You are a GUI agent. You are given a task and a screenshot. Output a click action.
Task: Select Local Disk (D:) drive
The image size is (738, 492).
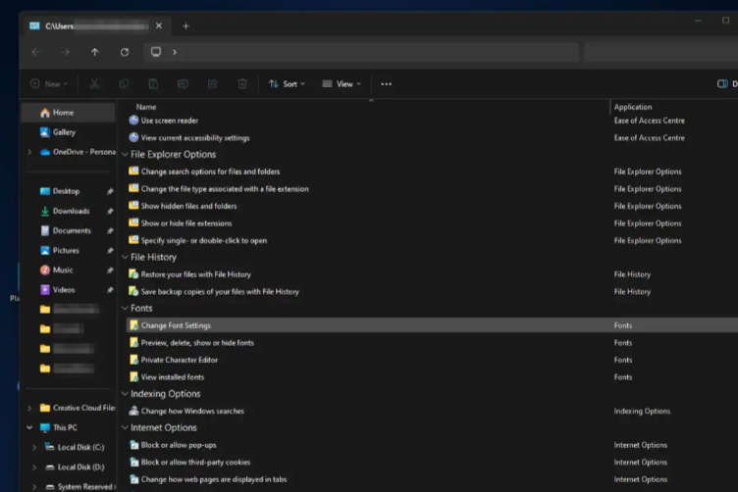[80, 467]
